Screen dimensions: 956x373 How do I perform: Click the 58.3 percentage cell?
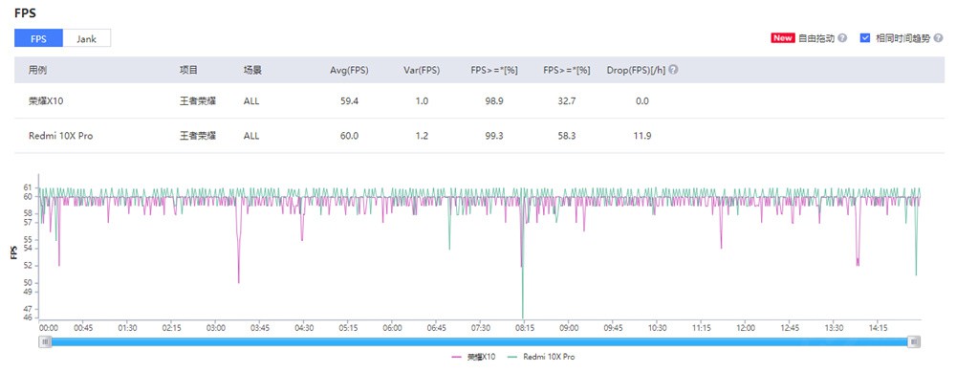point(566,136)
